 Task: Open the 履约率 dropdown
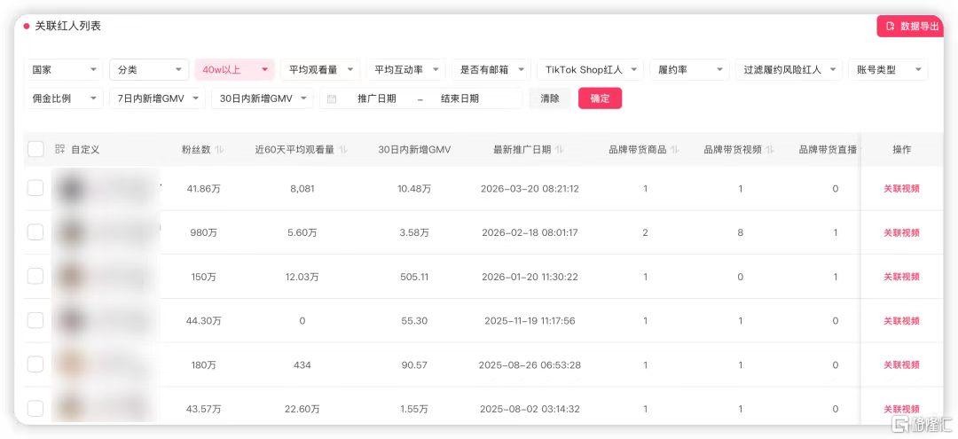tap(689, 69)
